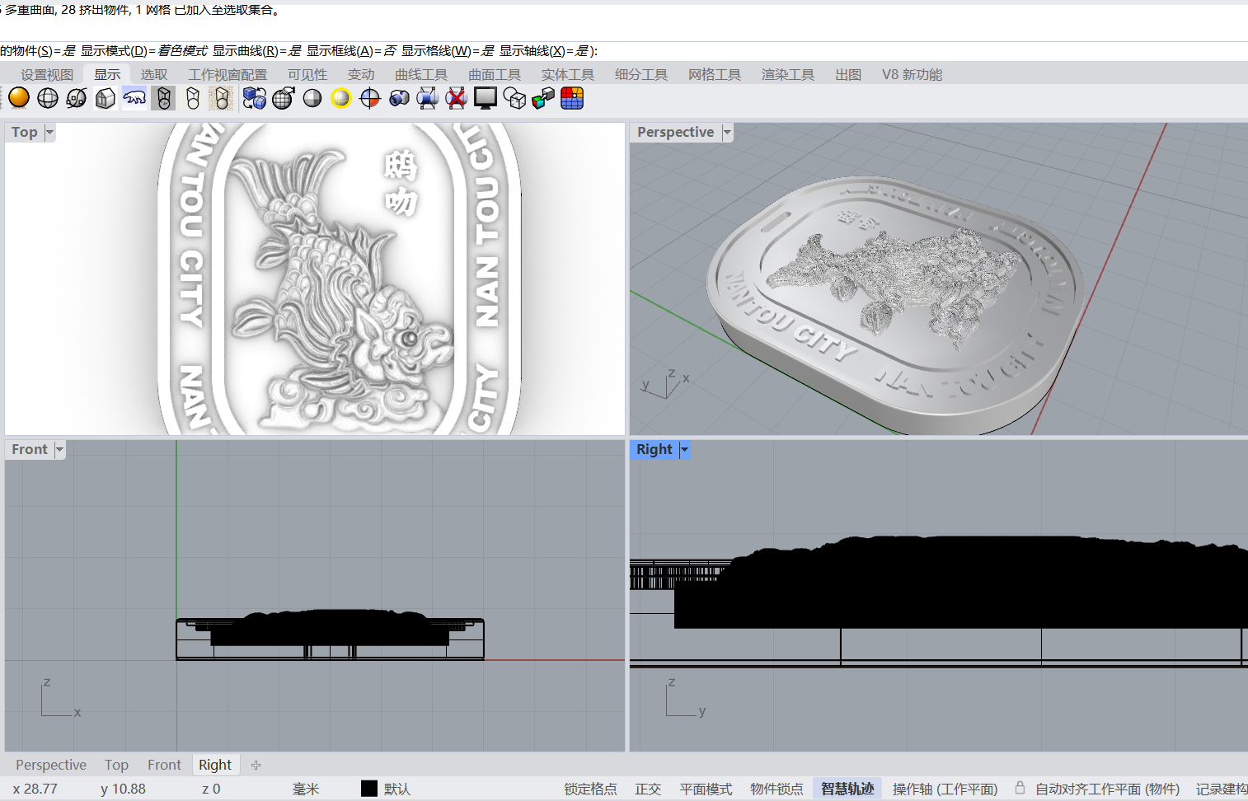Select the Shaded display mode orange sphere icon
Viewport: 1248px width, 801px height.
click(x=18, y=98)
